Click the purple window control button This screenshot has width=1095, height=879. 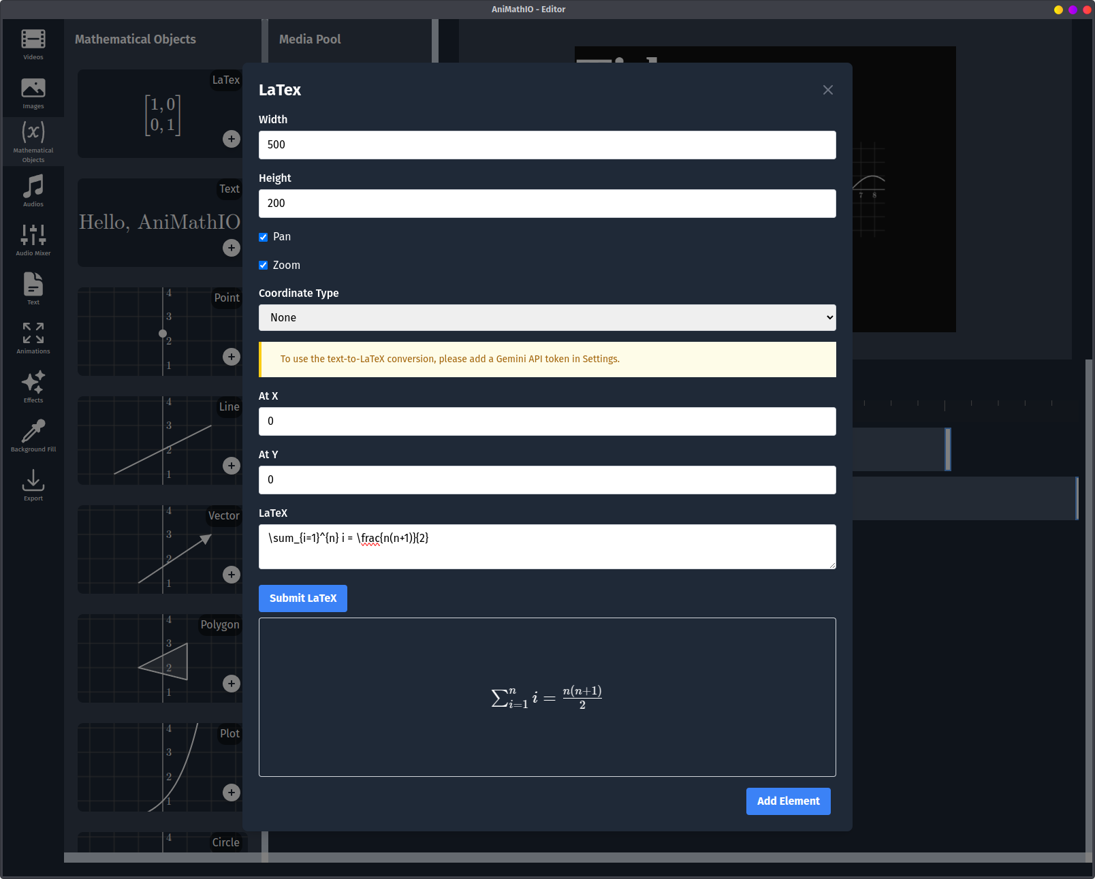(1073, 10)
